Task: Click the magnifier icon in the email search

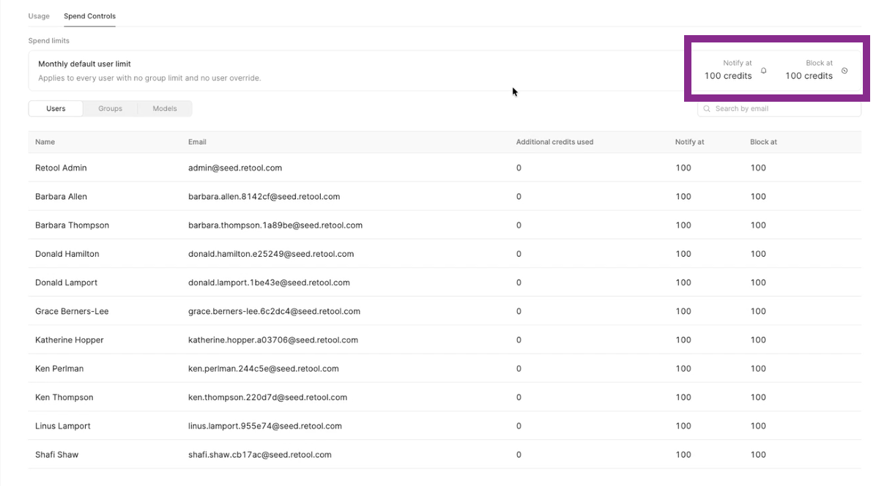Action: (707, 109)
